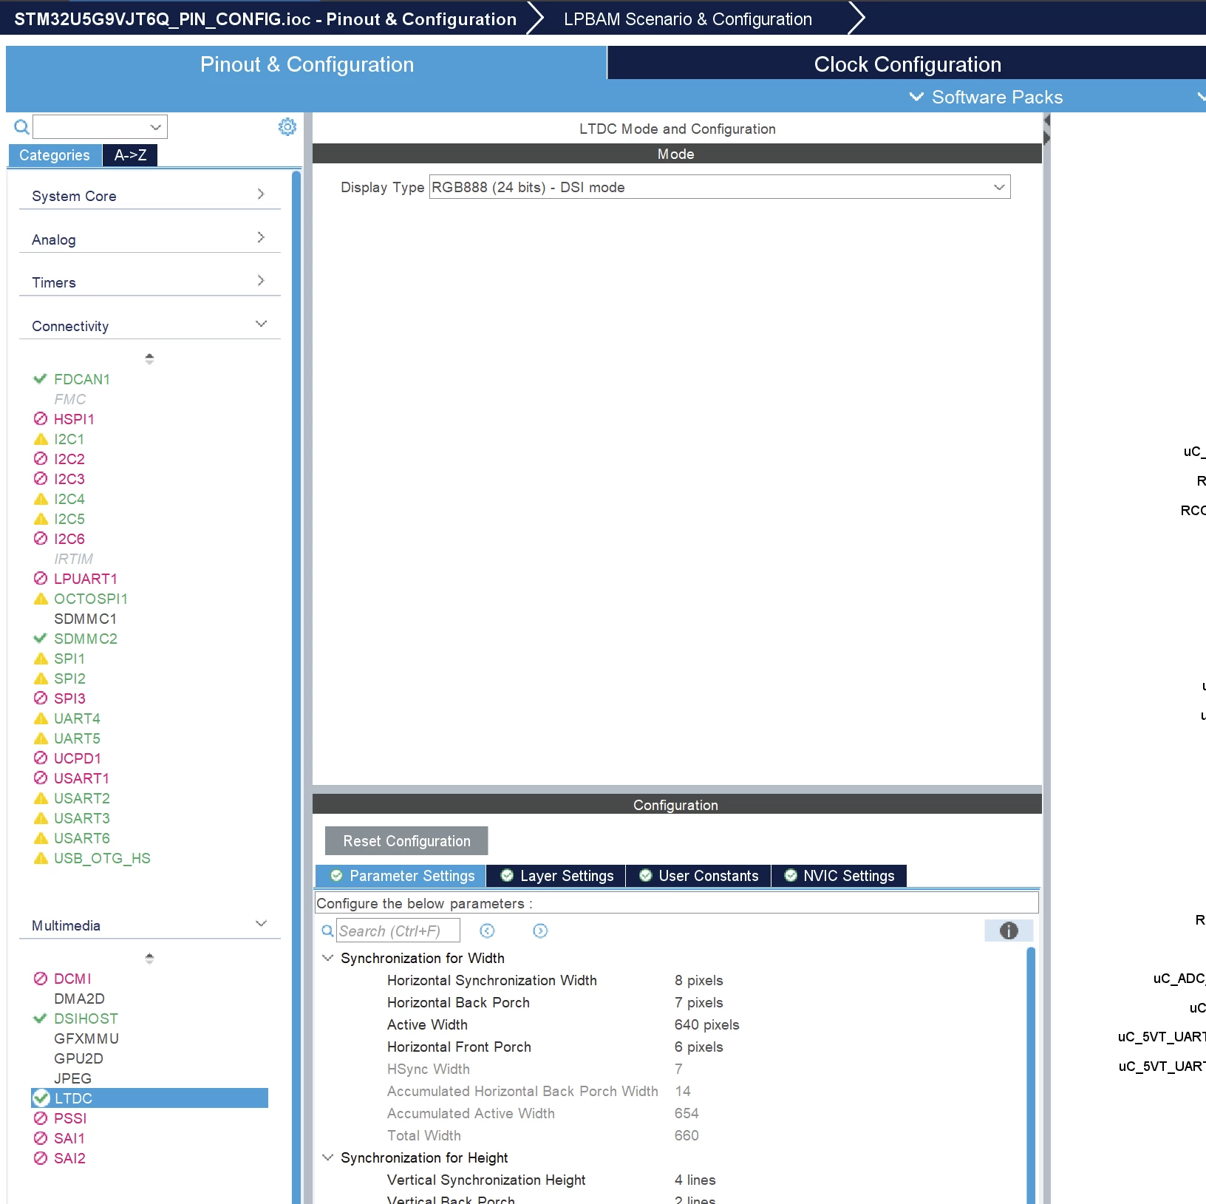
Task: Expand the System Core category
Action: [x=149, y=196]
